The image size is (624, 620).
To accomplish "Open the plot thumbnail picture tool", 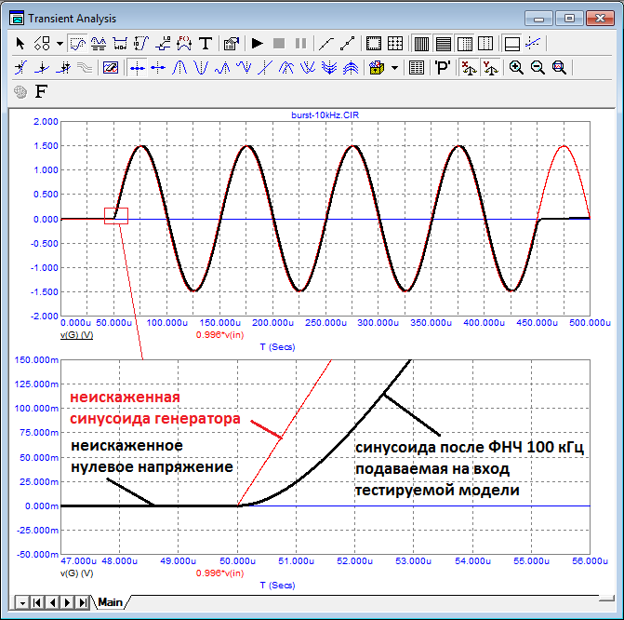I will tap(111, 68).
